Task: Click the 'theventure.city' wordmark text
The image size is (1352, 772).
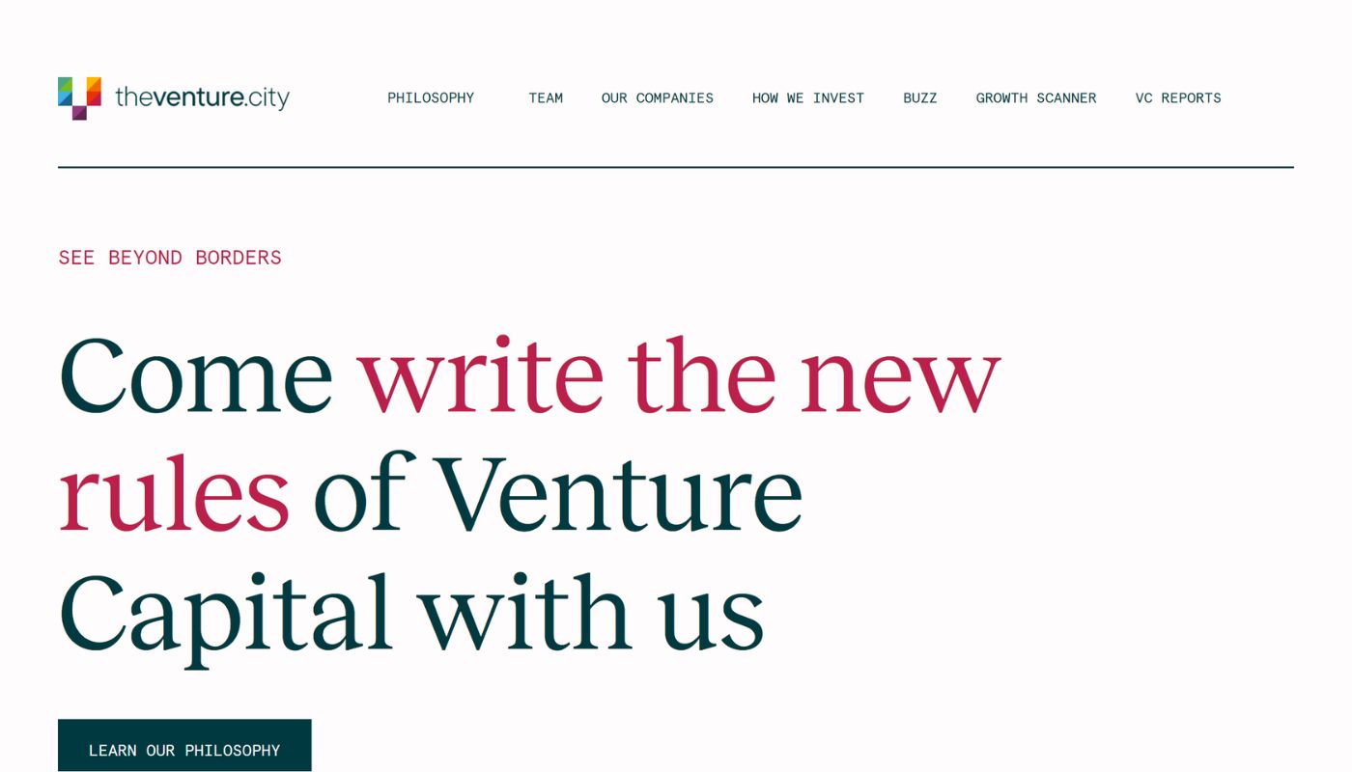Action: [201, 97]
